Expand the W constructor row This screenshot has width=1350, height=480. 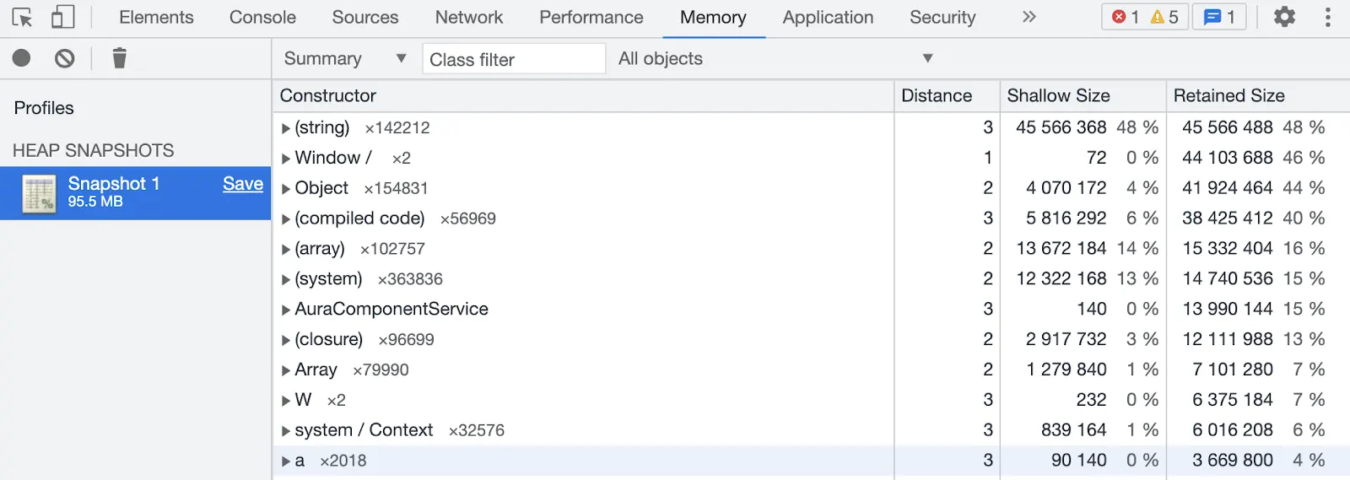pos(286,401)
